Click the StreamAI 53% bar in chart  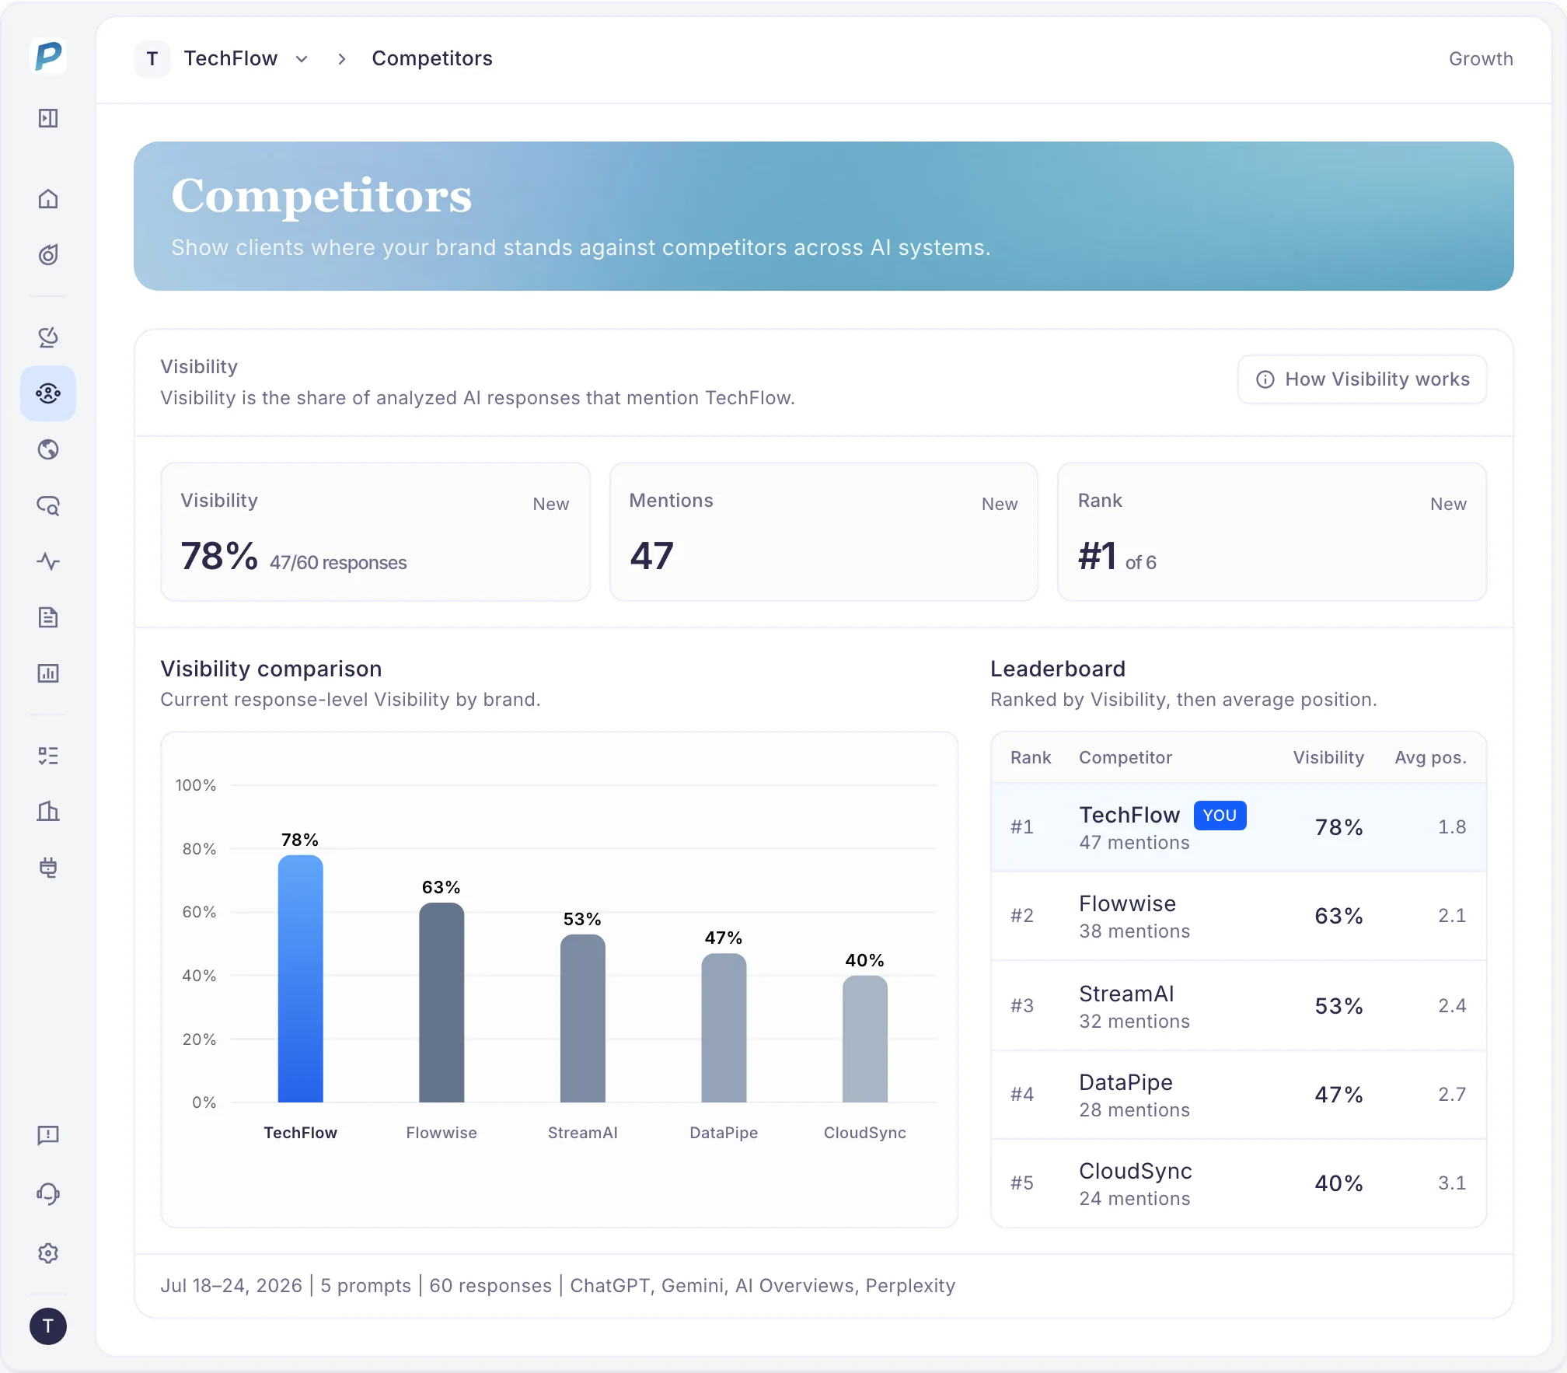pos(583,1018)
